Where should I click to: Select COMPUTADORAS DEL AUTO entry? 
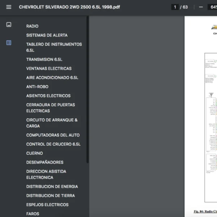tap(53, 135)
